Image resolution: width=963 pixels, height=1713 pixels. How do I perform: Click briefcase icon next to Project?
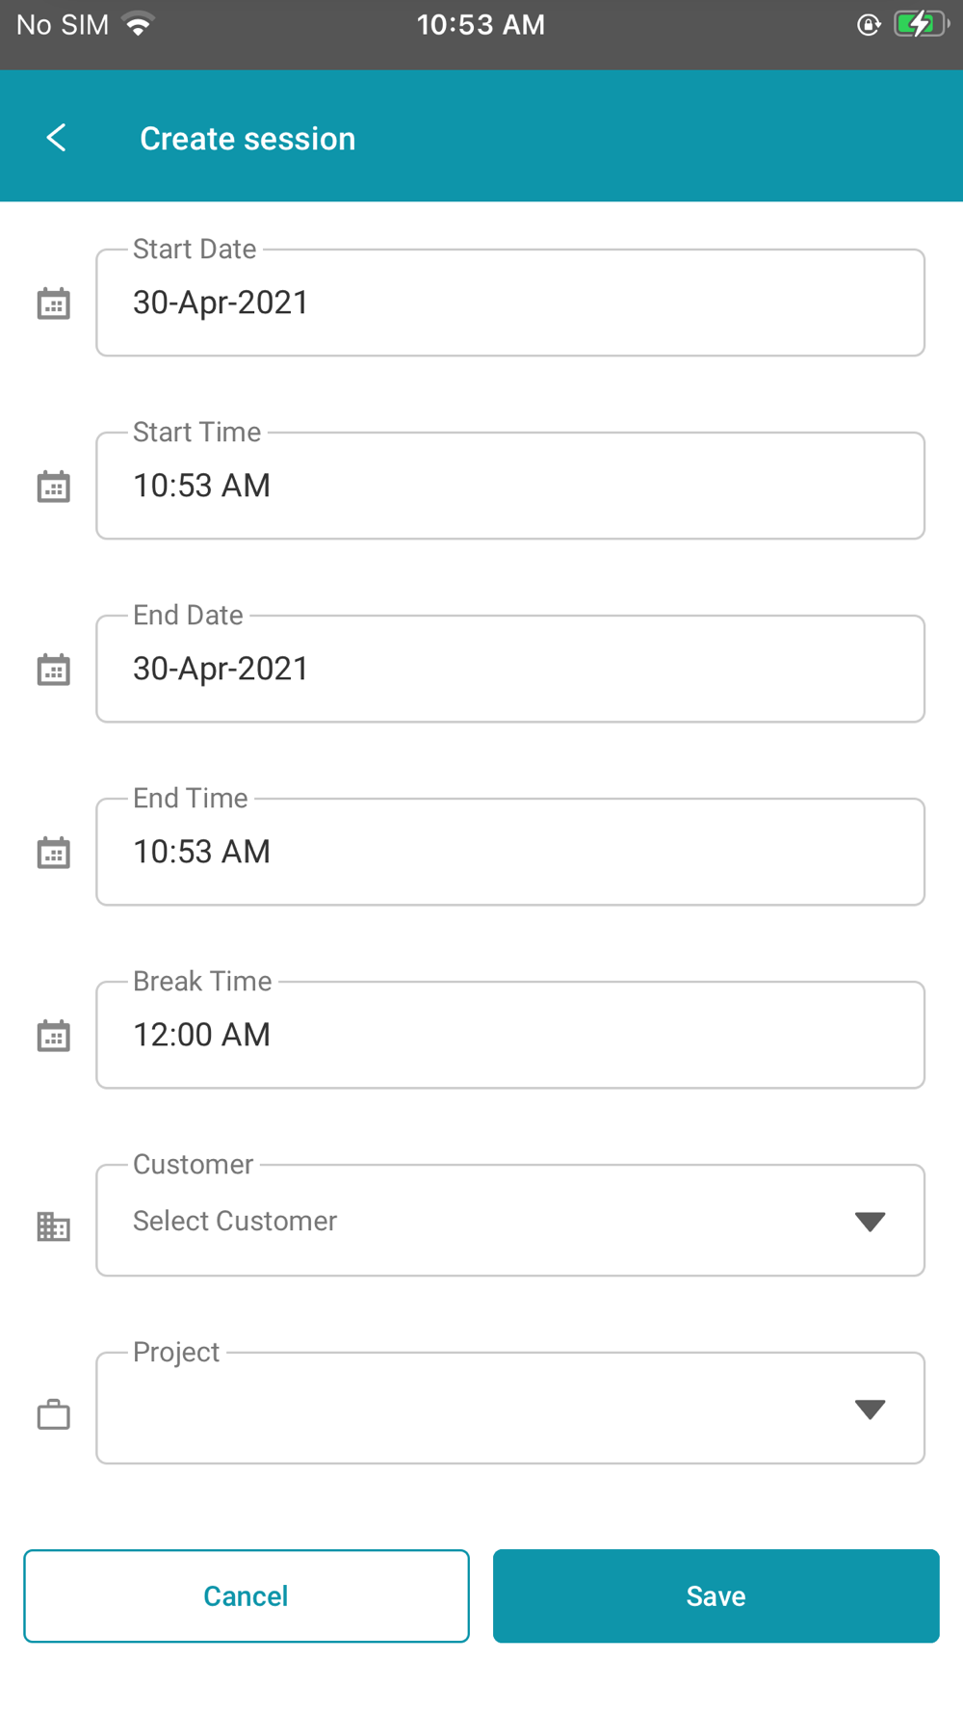pyautogui.click(x=54, y=1414)
